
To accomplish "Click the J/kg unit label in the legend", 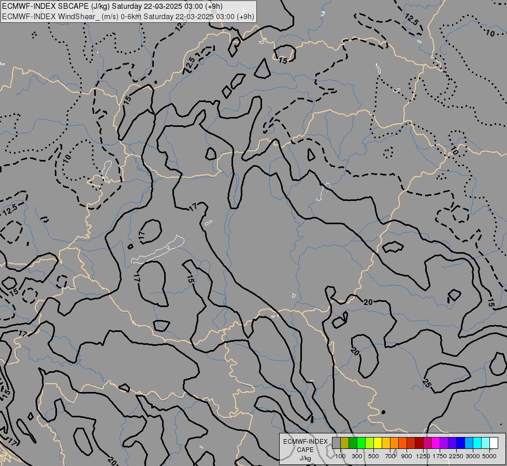I will tap(305, 458).
